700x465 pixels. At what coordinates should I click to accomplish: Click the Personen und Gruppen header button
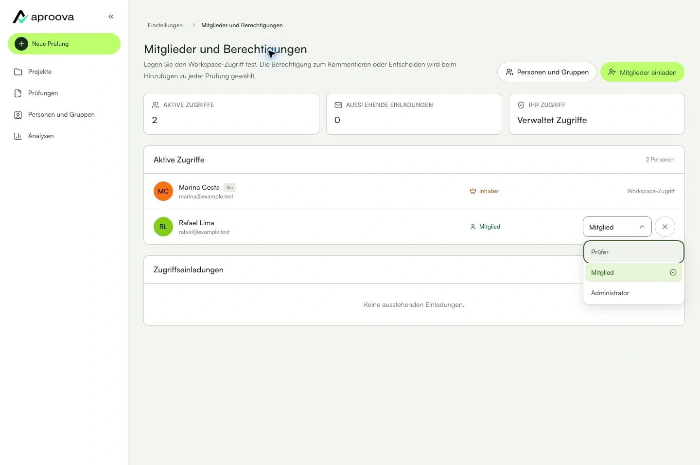click(x=547, y=72)
